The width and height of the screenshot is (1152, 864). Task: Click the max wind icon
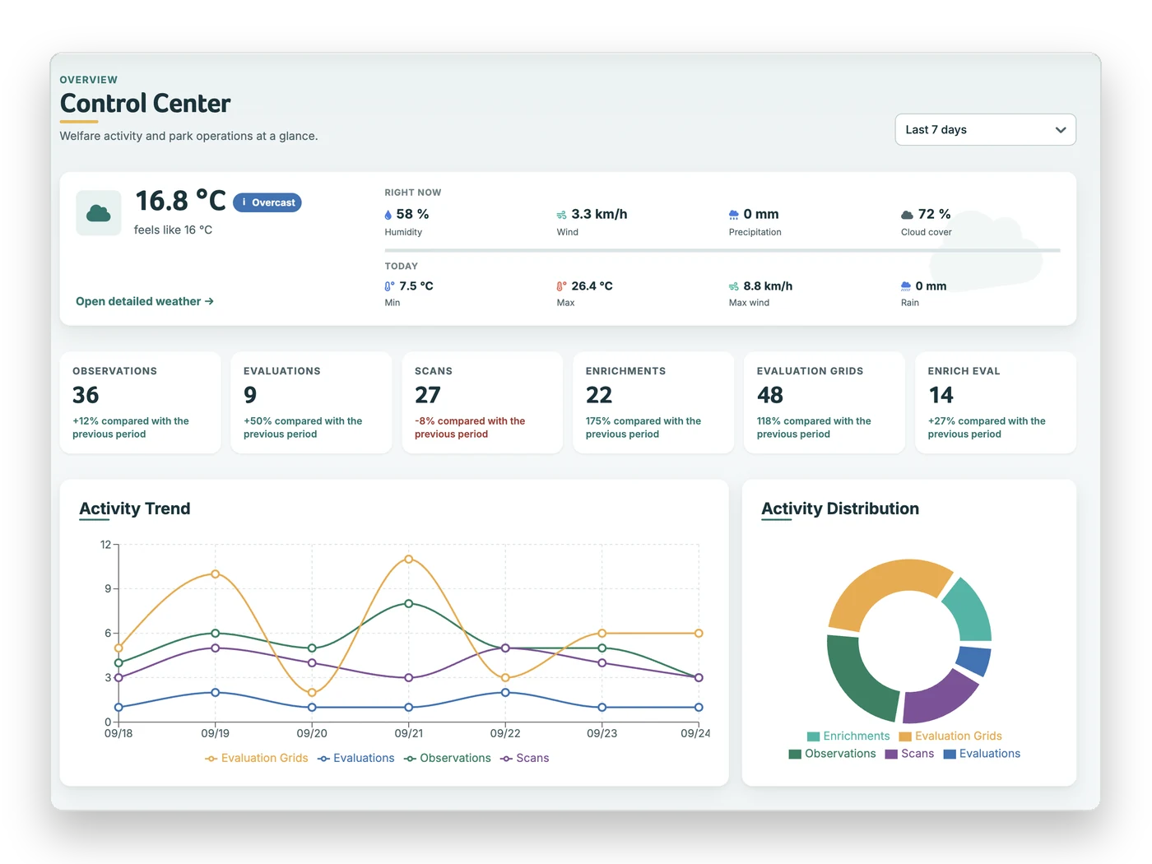tap(733, 286)
